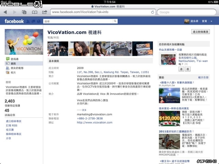The height and width of the screenshot is (164, 219).
Task: Open second photo strip thumbnail of woman
Action: (79, 49)
